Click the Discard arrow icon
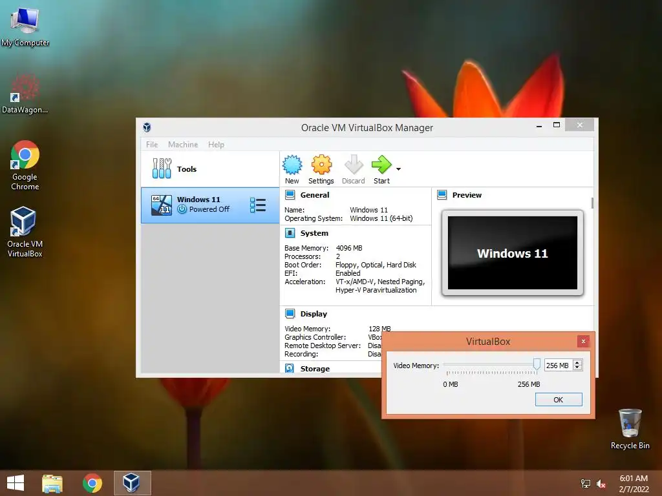Screen dimensions: 662x496 point(354,165)
